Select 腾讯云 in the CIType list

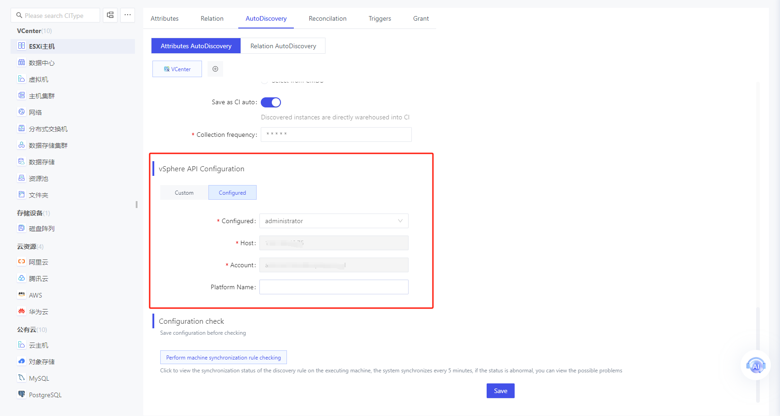pos(73,278)
